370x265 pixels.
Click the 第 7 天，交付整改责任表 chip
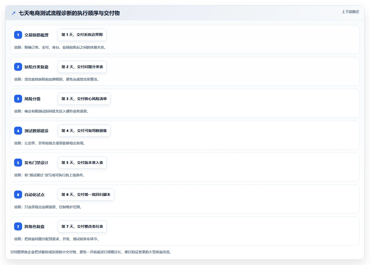(82, 226)
